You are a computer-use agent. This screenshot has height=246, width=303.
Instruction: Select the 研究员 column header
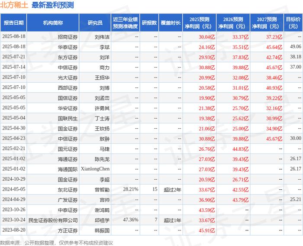[95, 23]
